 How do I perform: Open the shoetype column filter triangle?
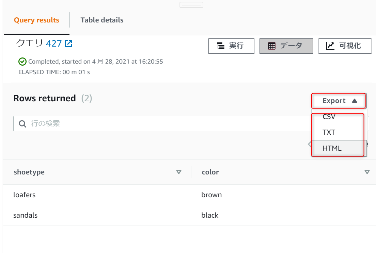point(179,172)
